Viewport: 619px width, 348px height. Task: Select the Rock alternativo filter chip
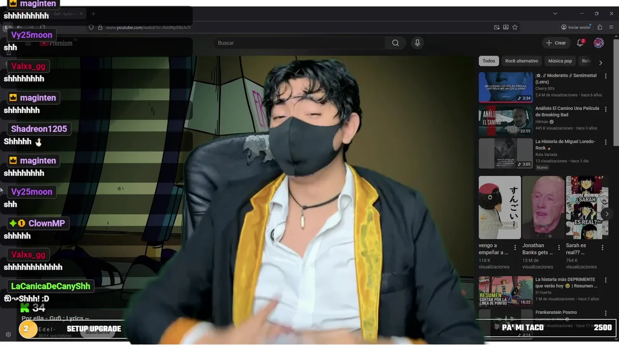521,61
